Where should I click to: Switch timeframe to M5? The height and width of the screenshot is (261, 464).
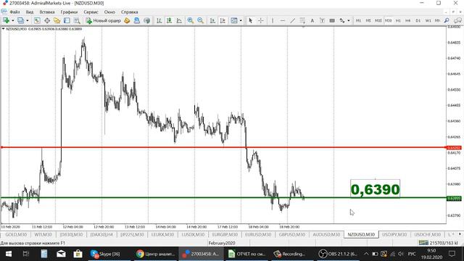coord(368,20)
